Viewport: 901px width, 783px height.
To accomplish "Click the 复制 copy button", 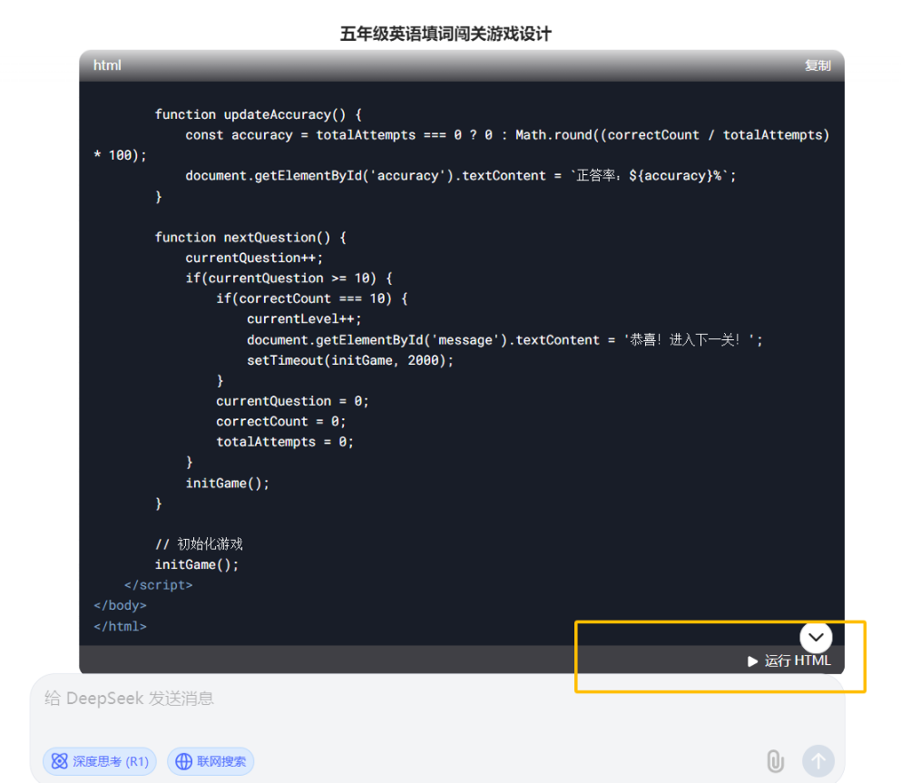I will tap(818, 65).
